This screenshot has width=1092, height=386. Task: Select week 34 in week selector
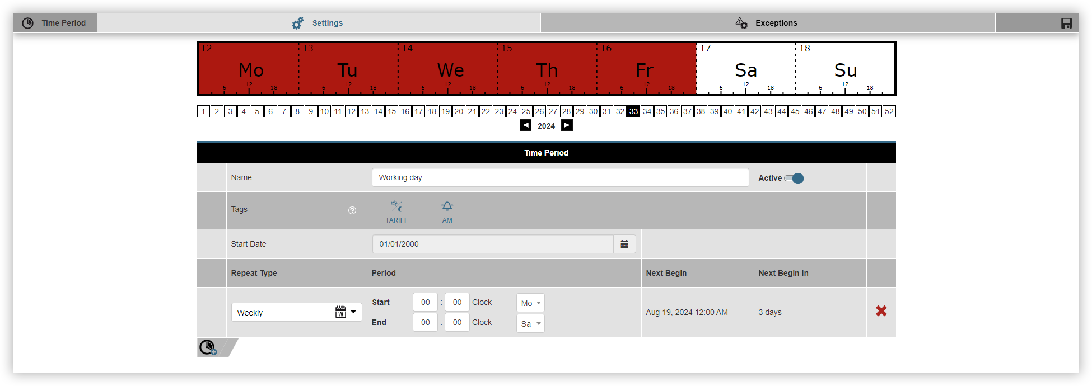click(647, 111)
